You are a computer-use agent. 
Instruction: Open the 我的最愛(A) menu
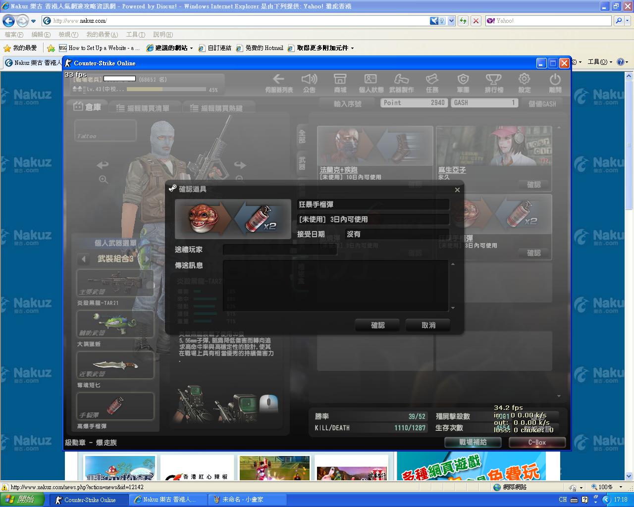102,35
